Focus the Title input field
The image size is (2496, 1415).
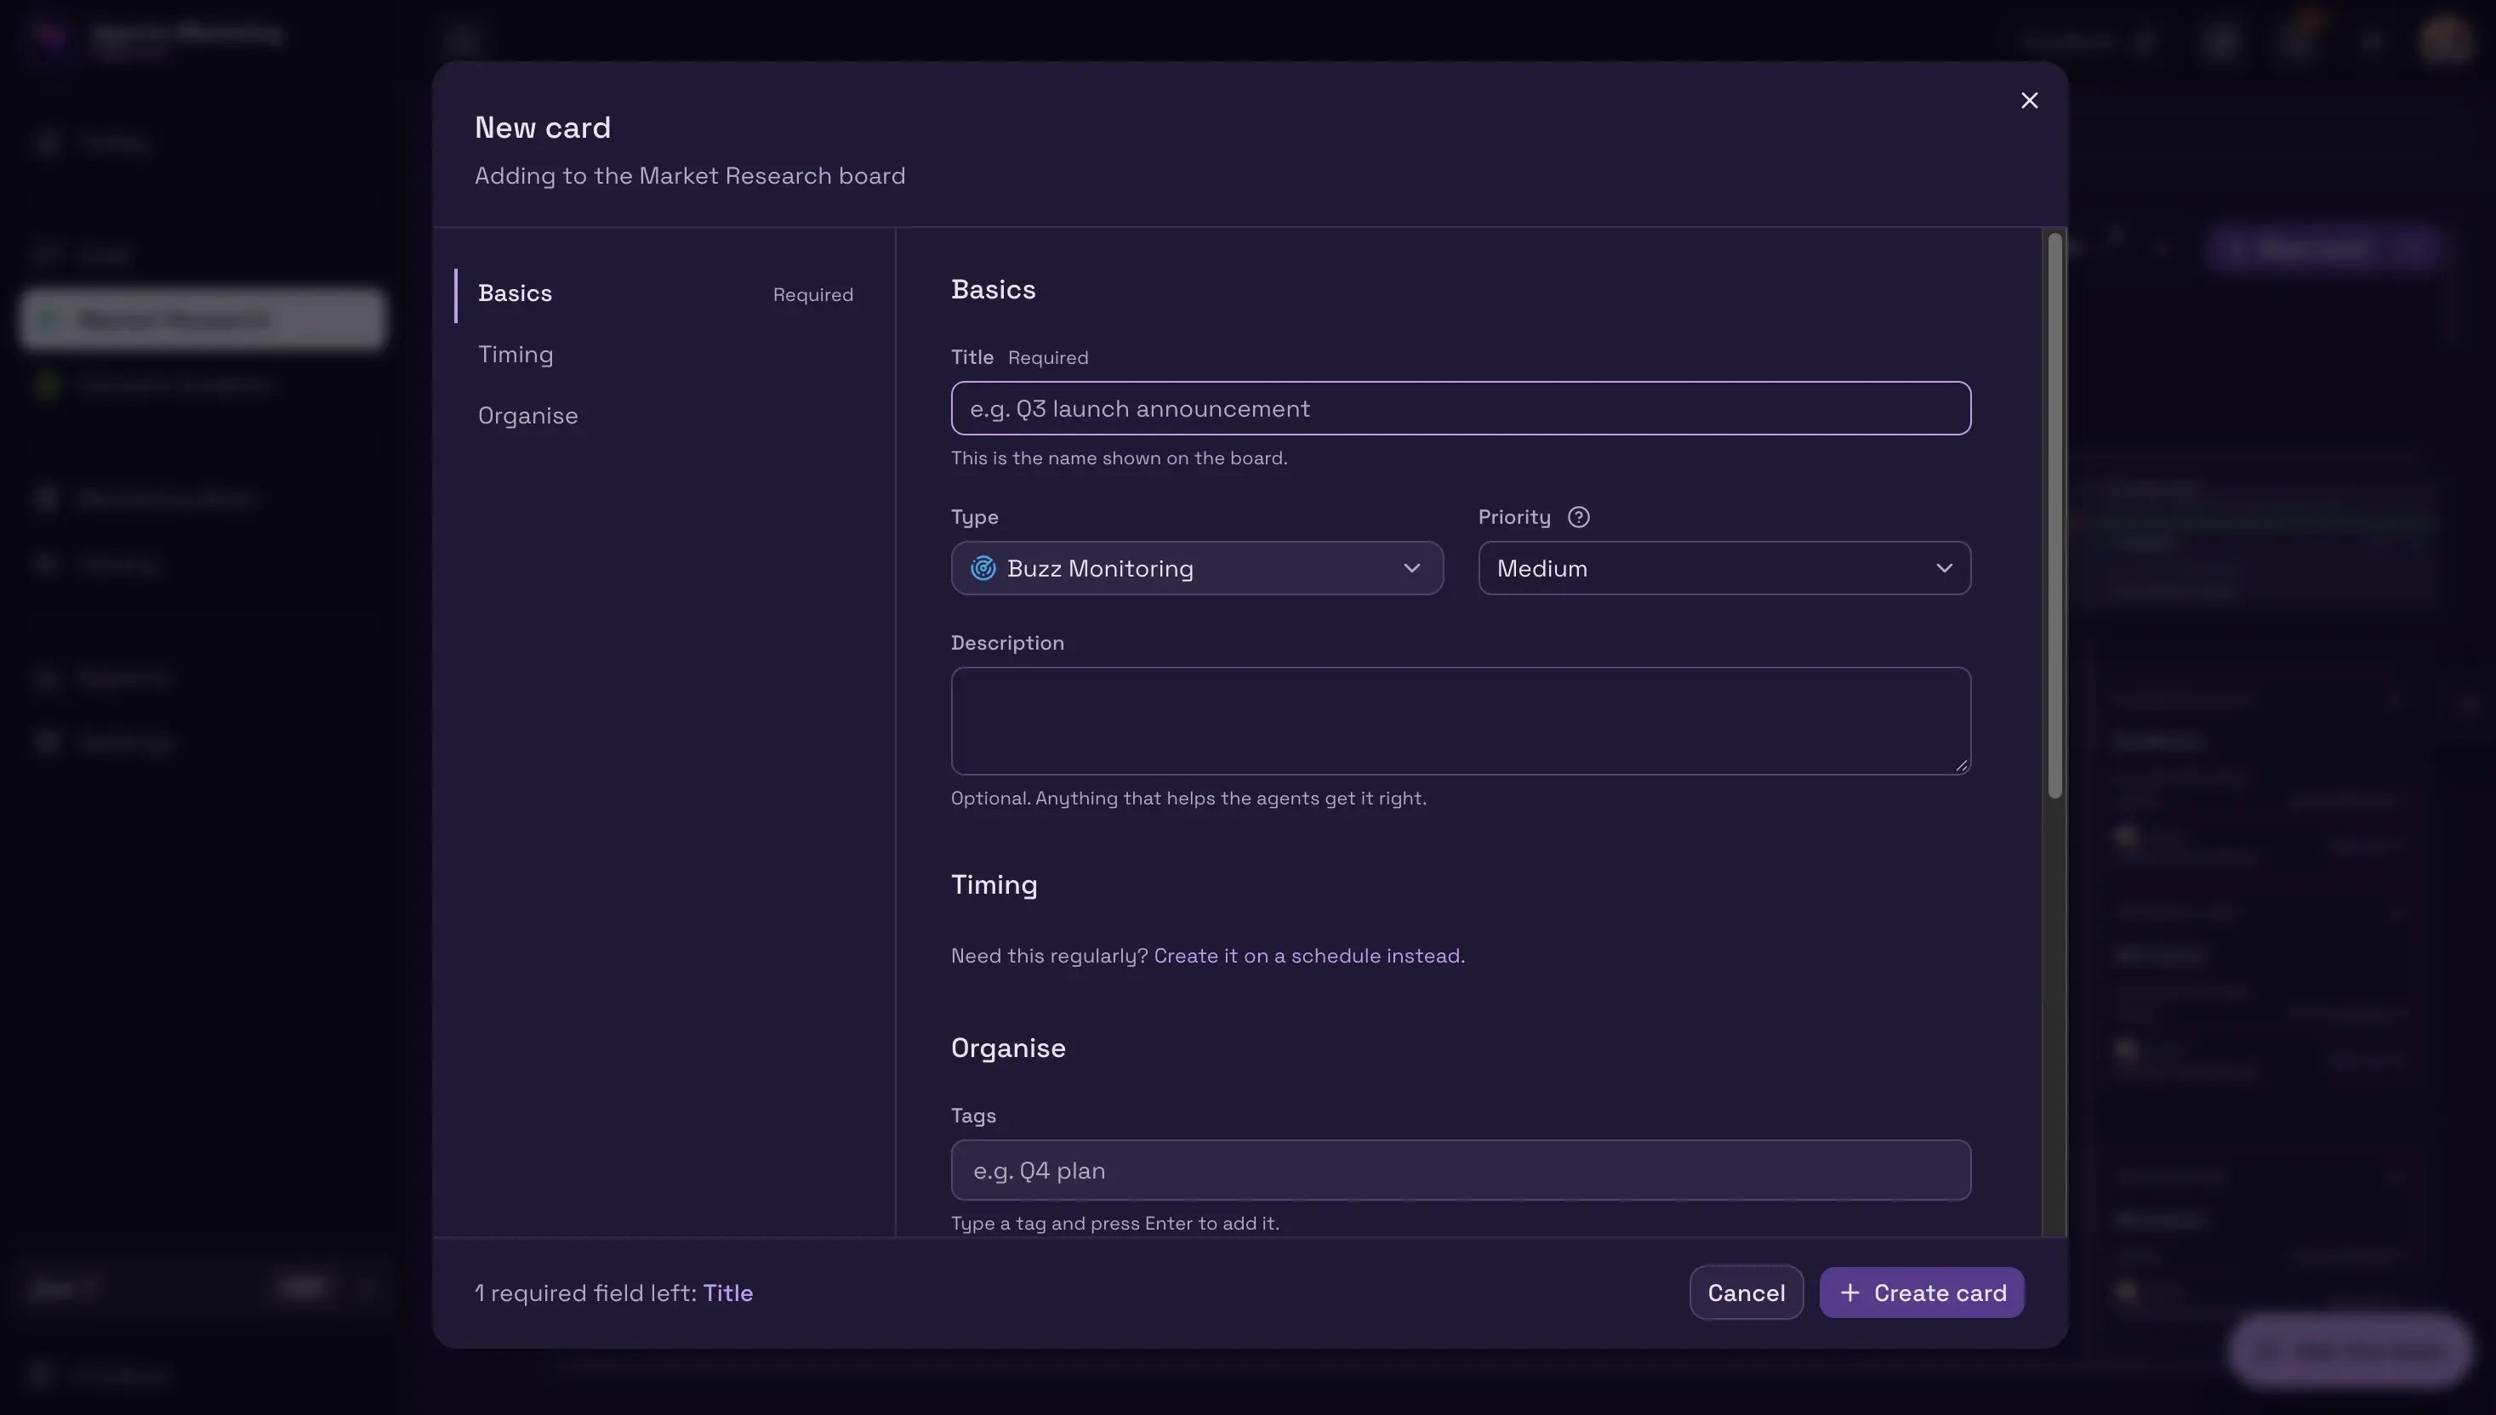1460,408
